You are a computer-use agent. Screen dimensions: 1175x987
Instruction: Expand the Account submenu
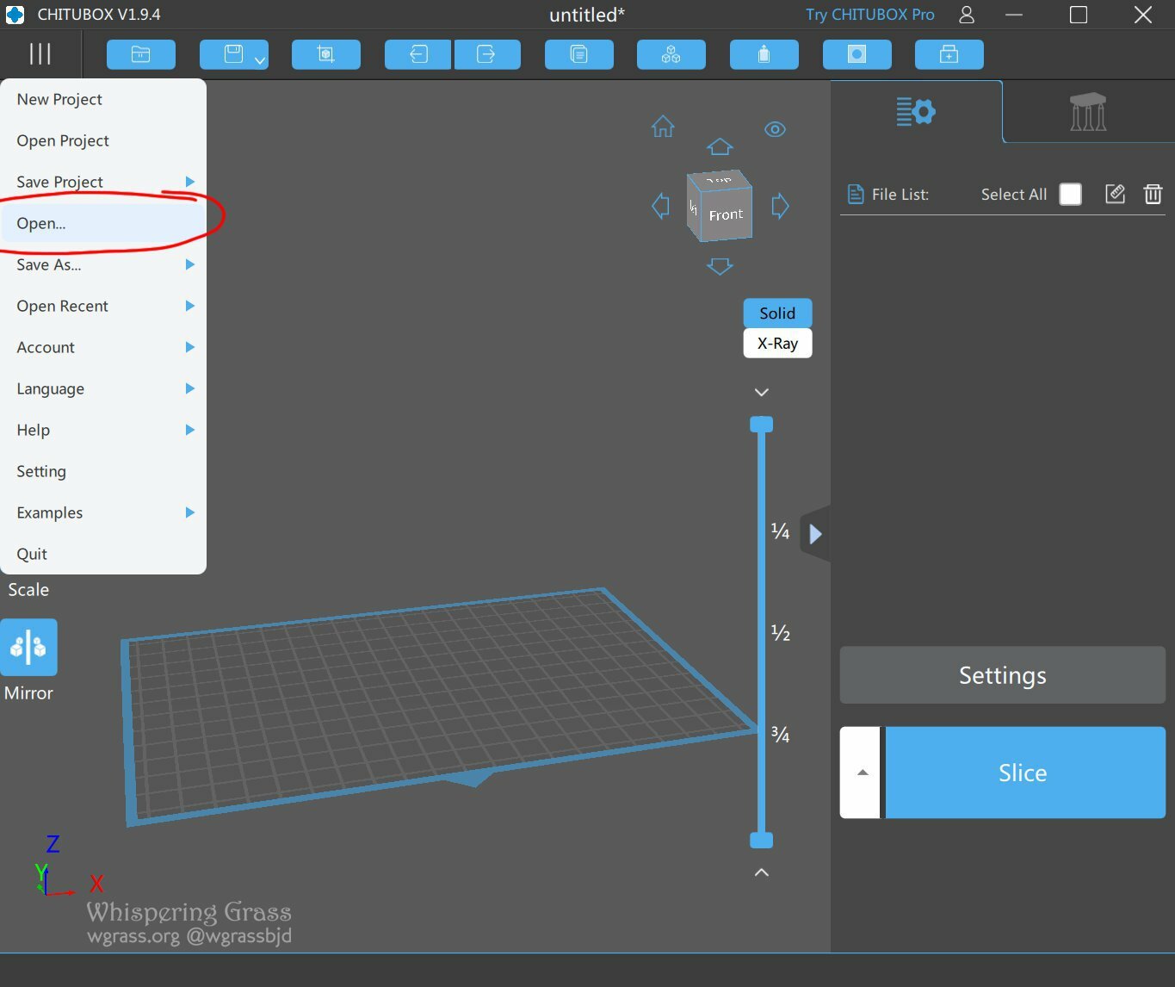pos(103,347)
